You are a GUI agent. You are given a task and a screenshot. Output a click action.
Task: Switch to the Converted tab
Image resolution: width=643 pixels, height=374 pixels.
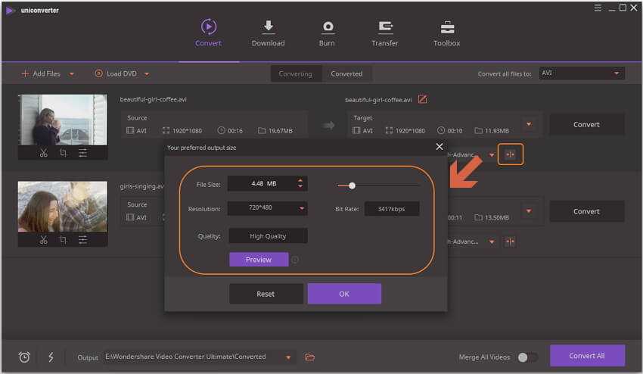click(346, 74)
